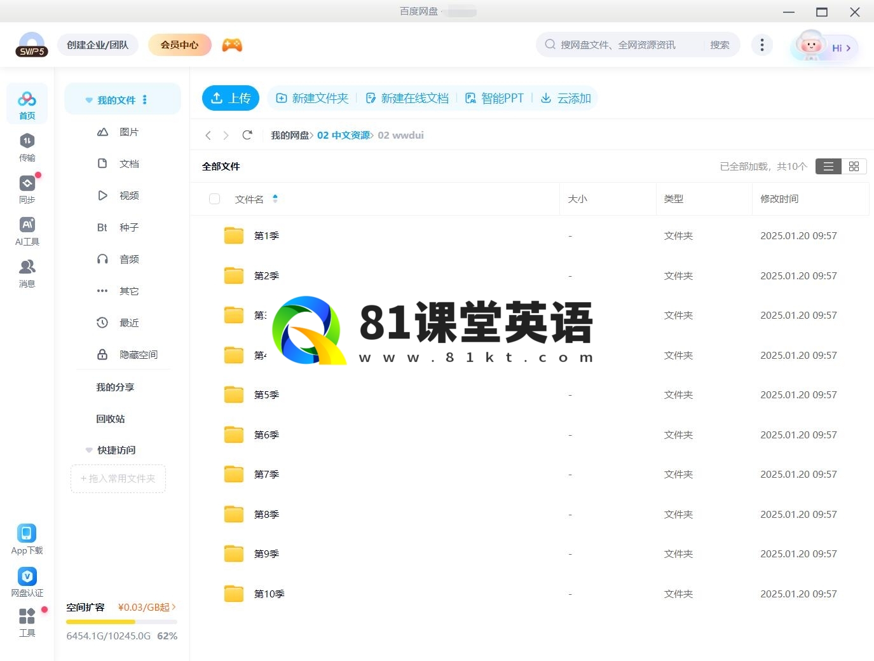The image size is (874, 661).
Task: Select 视频 category in left menu
Action: click(x=128, y=196)
